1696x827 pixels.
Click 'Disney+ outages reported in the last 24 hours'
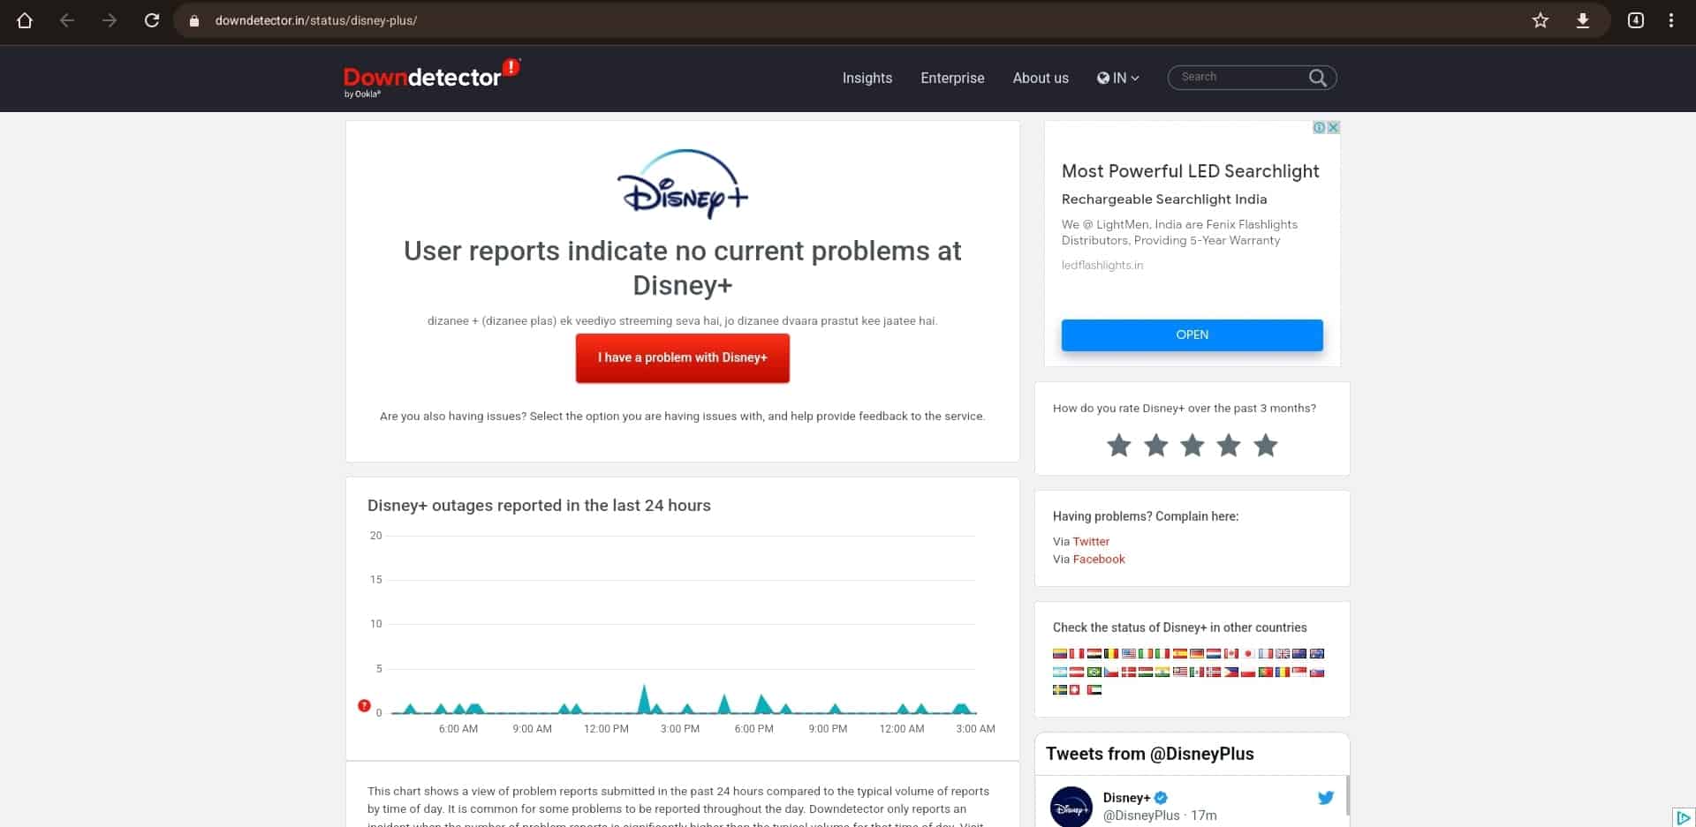[x=539, y=506]
